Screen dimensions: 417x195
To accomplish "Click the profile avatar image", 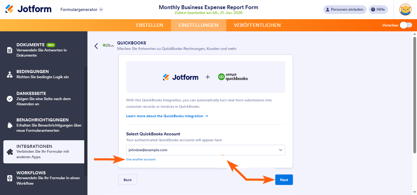I will point(405,9).
